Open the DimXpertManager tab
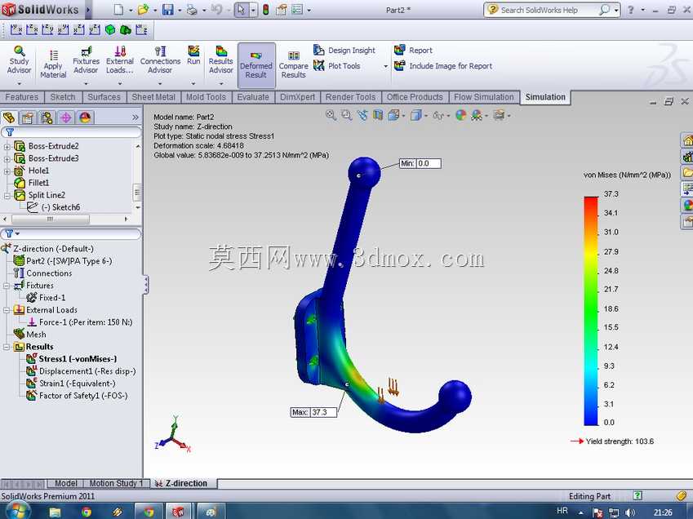Viewport: 693px width, 519px height. click(x=66, y=118)
